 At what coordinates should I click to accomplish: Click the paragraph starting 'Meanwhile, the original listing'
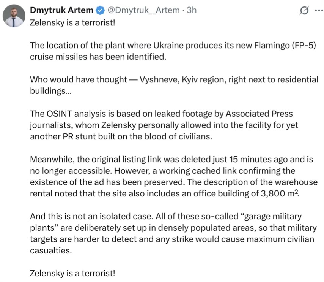pos(174,176)
